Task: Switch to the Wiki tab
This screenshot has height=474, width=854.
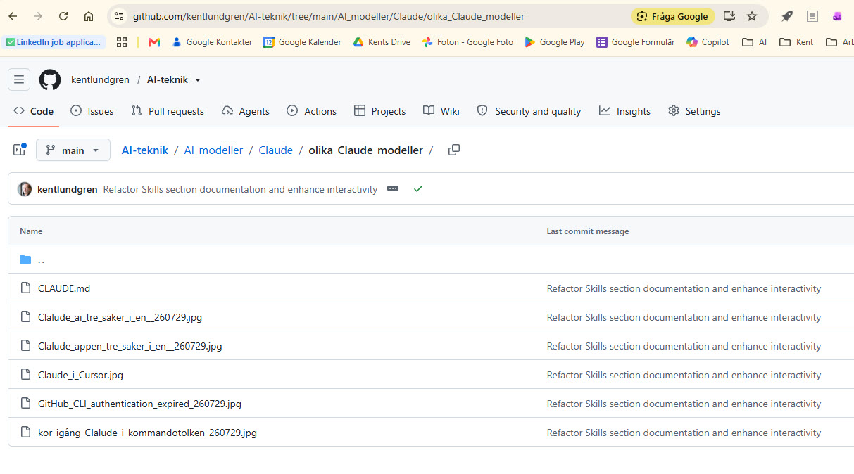Action: point(441,111)
